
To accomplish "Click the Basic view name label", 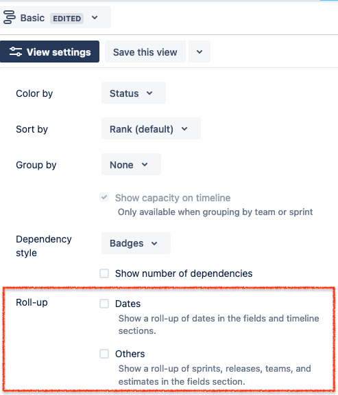I will click(x=32, y=18).
